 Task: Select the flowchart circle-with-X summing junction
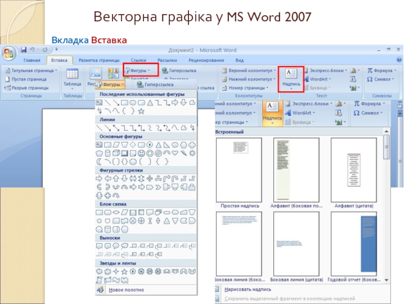tap(133, 221)
